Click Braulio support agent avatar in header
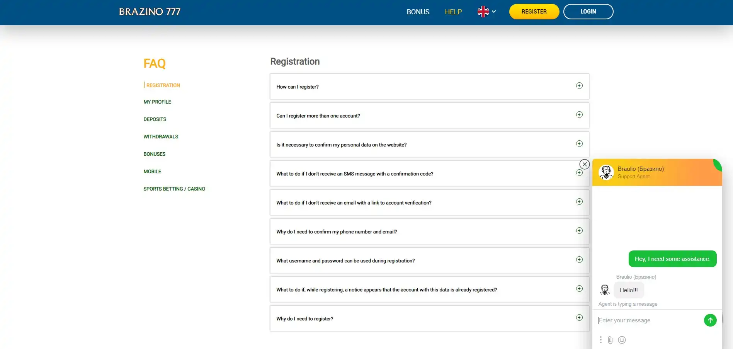Screen dimensions: 733x349 point(606,172)
